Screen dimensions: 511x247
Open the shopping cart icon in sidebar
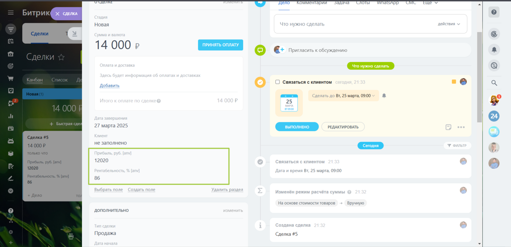click(11, 78)
